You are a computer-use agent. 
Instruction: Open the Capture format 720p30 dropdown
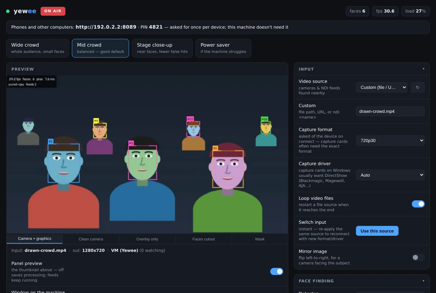pyautogui.click(x=390, y=141)
